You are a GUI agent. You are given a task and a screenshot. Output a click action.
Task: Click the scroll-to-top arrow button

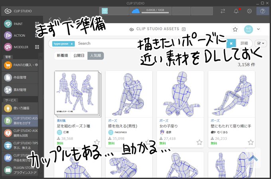coord(253,158)
